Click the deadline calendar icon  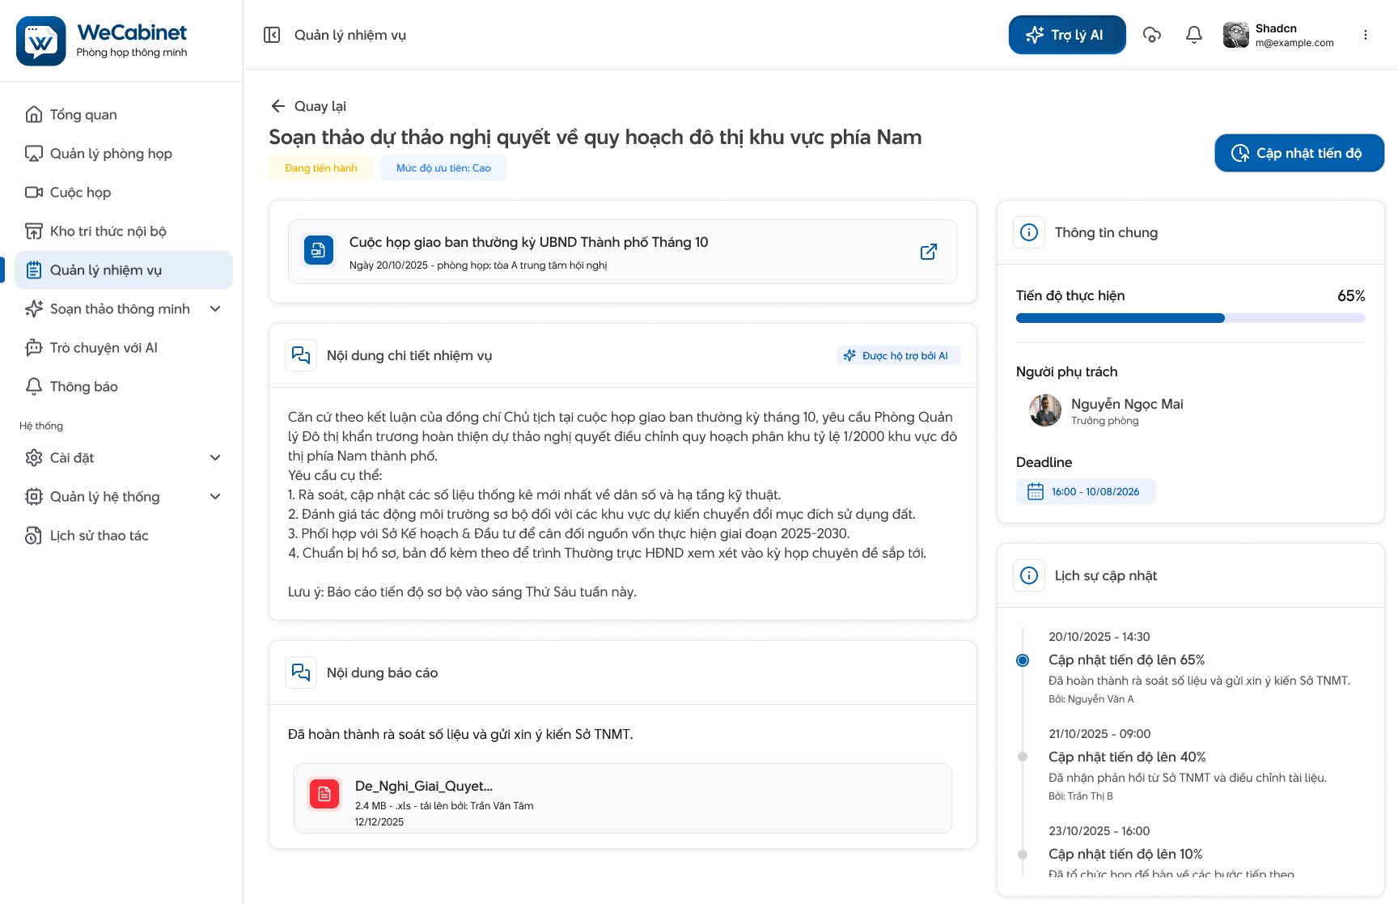(1036, 491)
